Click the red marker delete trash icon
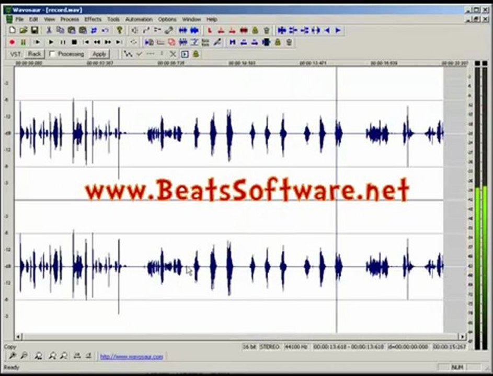Screen dimensions: 493x376 266,30
